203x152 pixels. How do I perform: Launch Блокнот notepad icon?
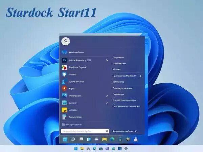64,103
